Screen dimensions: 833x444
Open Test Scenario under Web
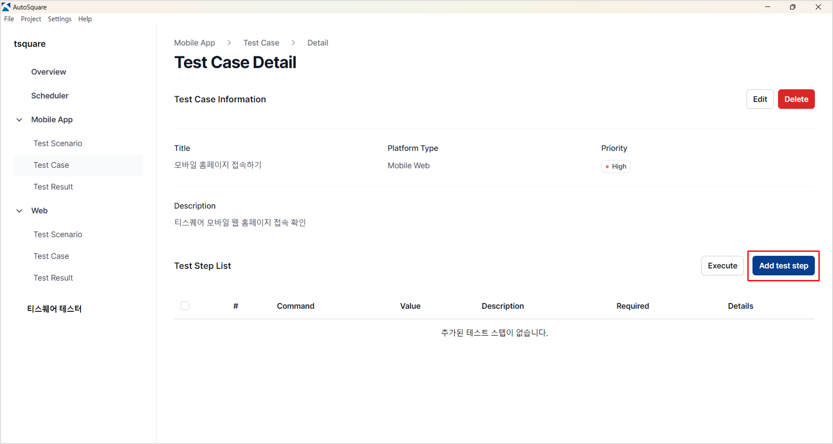[x=58, y=234]
